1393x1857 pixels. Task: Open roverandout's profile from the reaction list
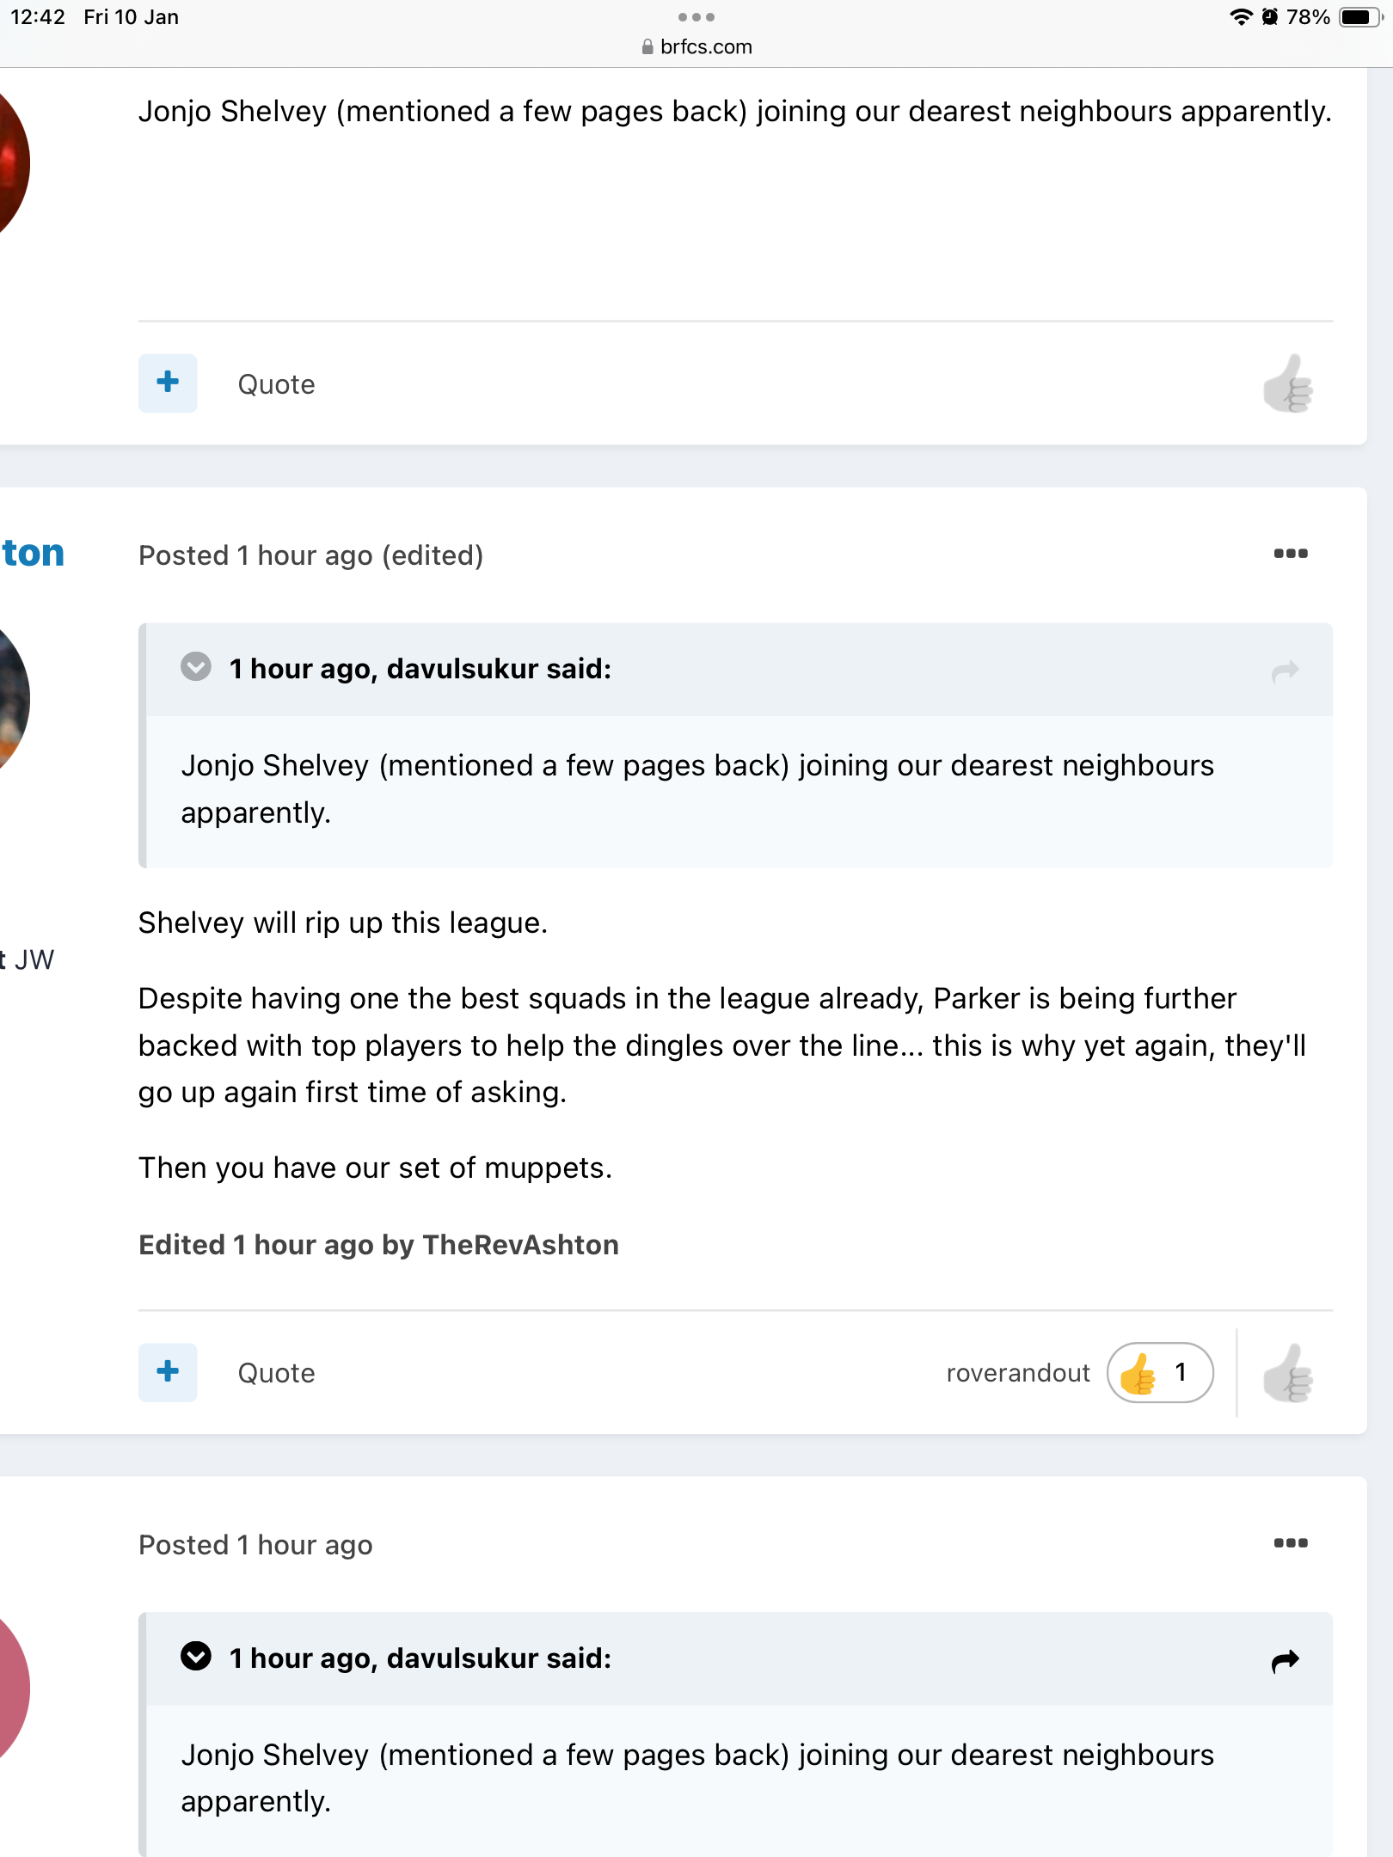point(1017,1373)
